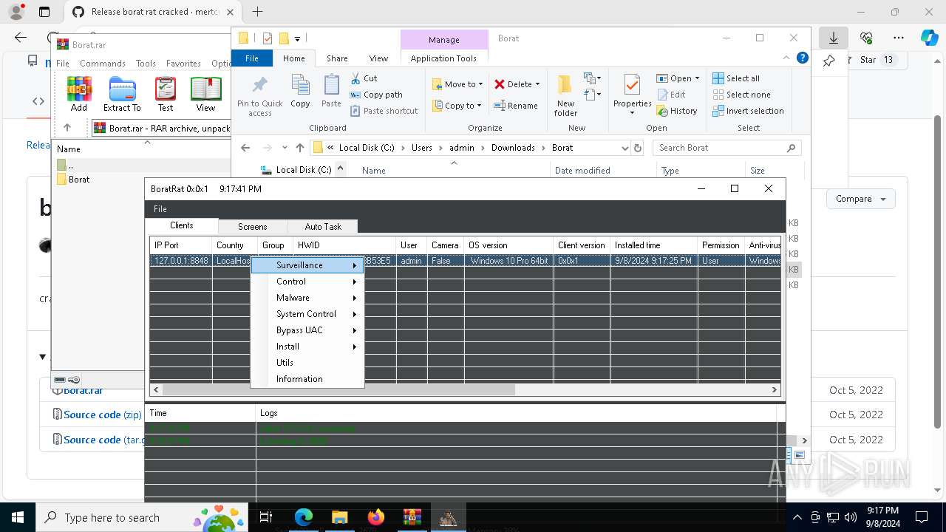Go up one folder in Explorer

click(299, 148)
